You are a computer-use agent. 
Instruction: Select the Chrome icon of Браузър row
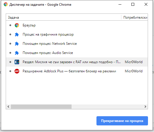pos(17,25)
